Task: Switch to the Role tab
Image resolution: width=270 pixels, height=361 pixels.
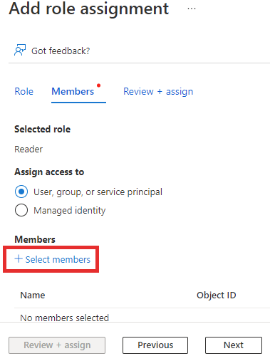Action: pos(24,91)
